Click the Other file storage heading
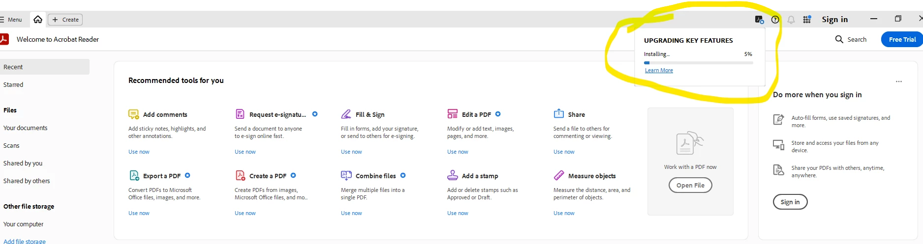This screenshot has height=244, width=923. click(29, 206)
